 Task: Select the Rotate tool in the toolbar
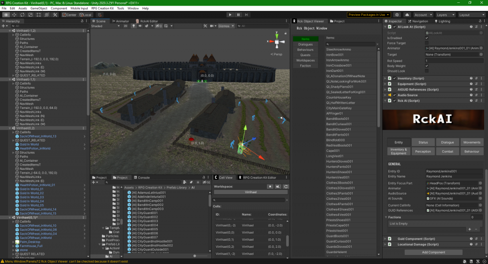[x=23, y=15]
